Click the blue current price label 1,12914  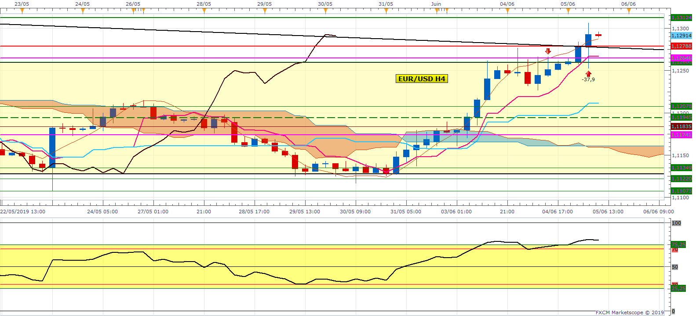pyautogui.click(x=681, y=36)
